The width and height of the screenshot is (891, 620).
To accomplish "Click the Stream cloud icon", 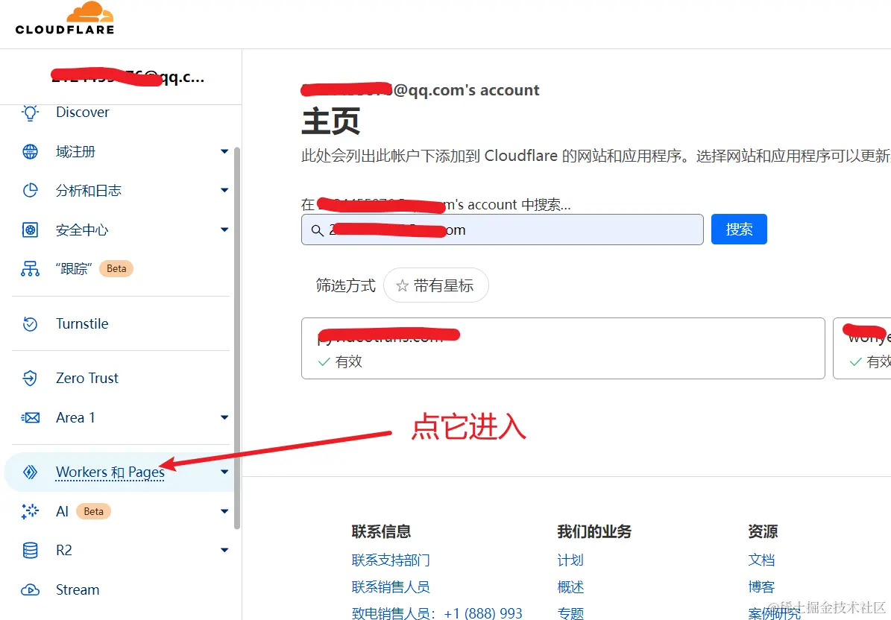I will coord(30,590).
